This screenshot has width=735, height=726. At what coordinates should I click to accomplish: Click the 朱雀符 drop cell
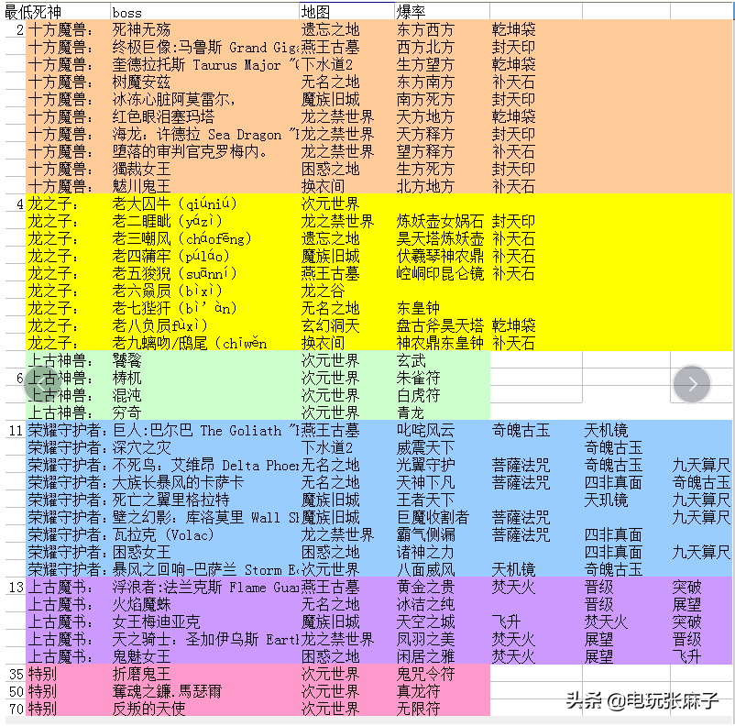(418, 378)
